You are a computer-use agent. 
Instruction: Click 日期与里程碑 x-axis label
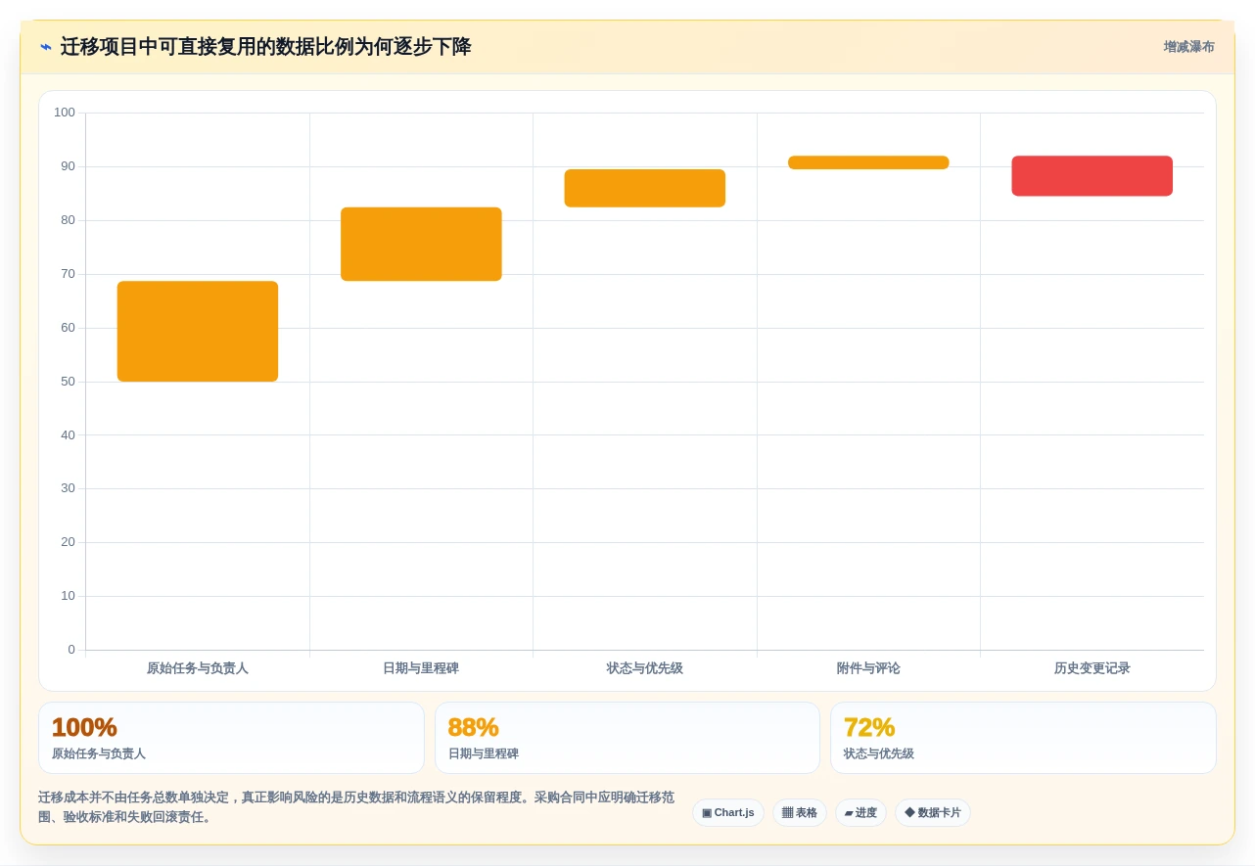point(421,668)
